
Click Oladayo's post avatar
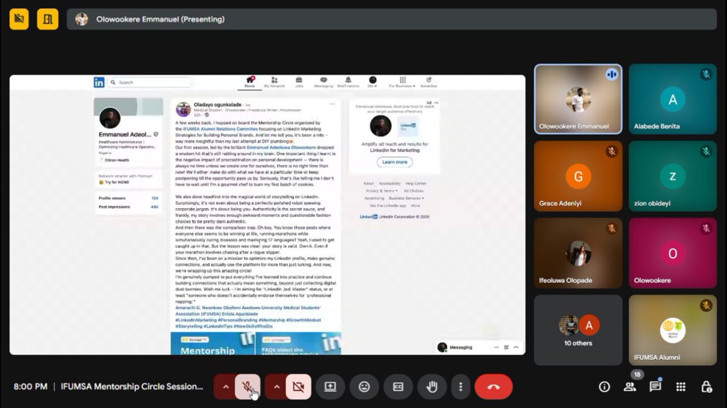click(x=183, y=110)
